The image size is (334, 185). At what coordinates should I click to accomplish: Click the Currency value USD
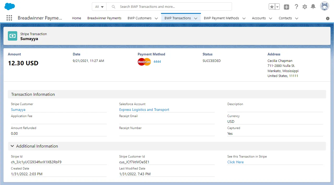tap(231, 122)
